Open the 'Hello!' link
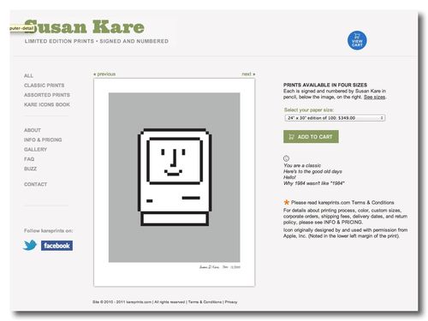 pos(289,177)
